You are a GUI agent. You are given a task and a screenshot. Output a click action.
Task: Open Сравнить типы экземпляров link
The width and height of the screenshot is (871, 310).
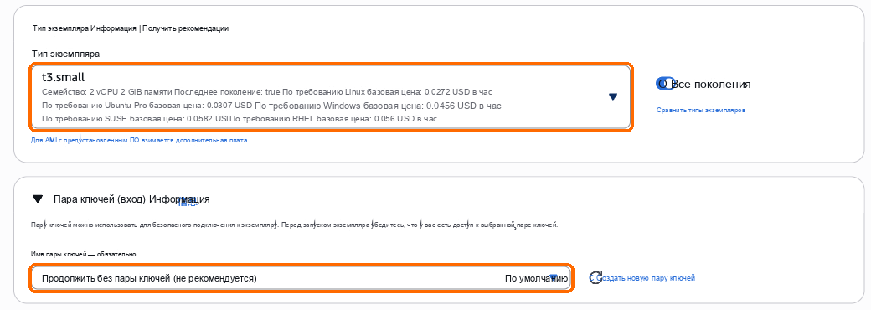[x=700, y=110]
